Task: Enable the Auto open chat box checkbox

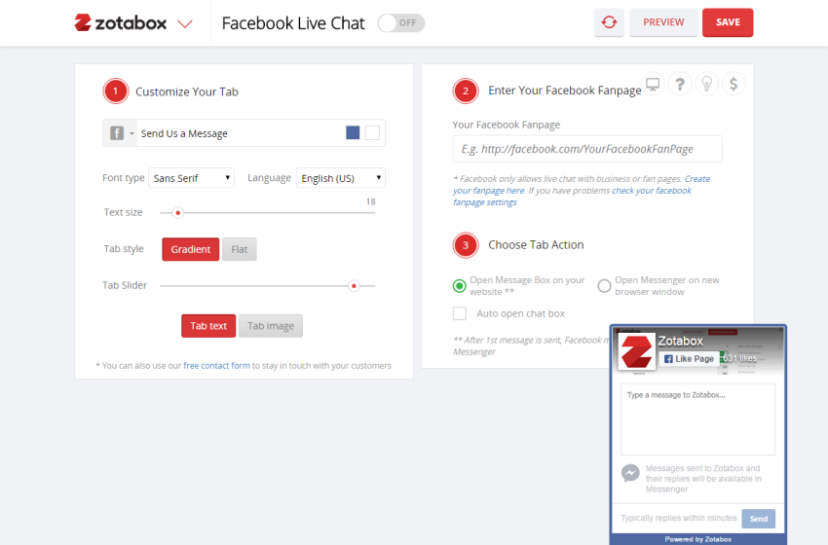Action: tap(460, 313)
